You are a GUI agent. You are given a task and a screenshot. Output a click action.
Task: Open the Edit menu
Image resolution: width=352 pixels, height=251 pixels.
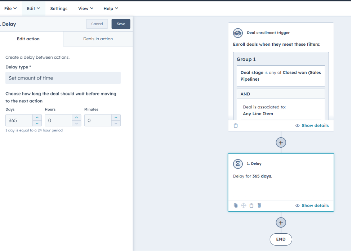33,8
